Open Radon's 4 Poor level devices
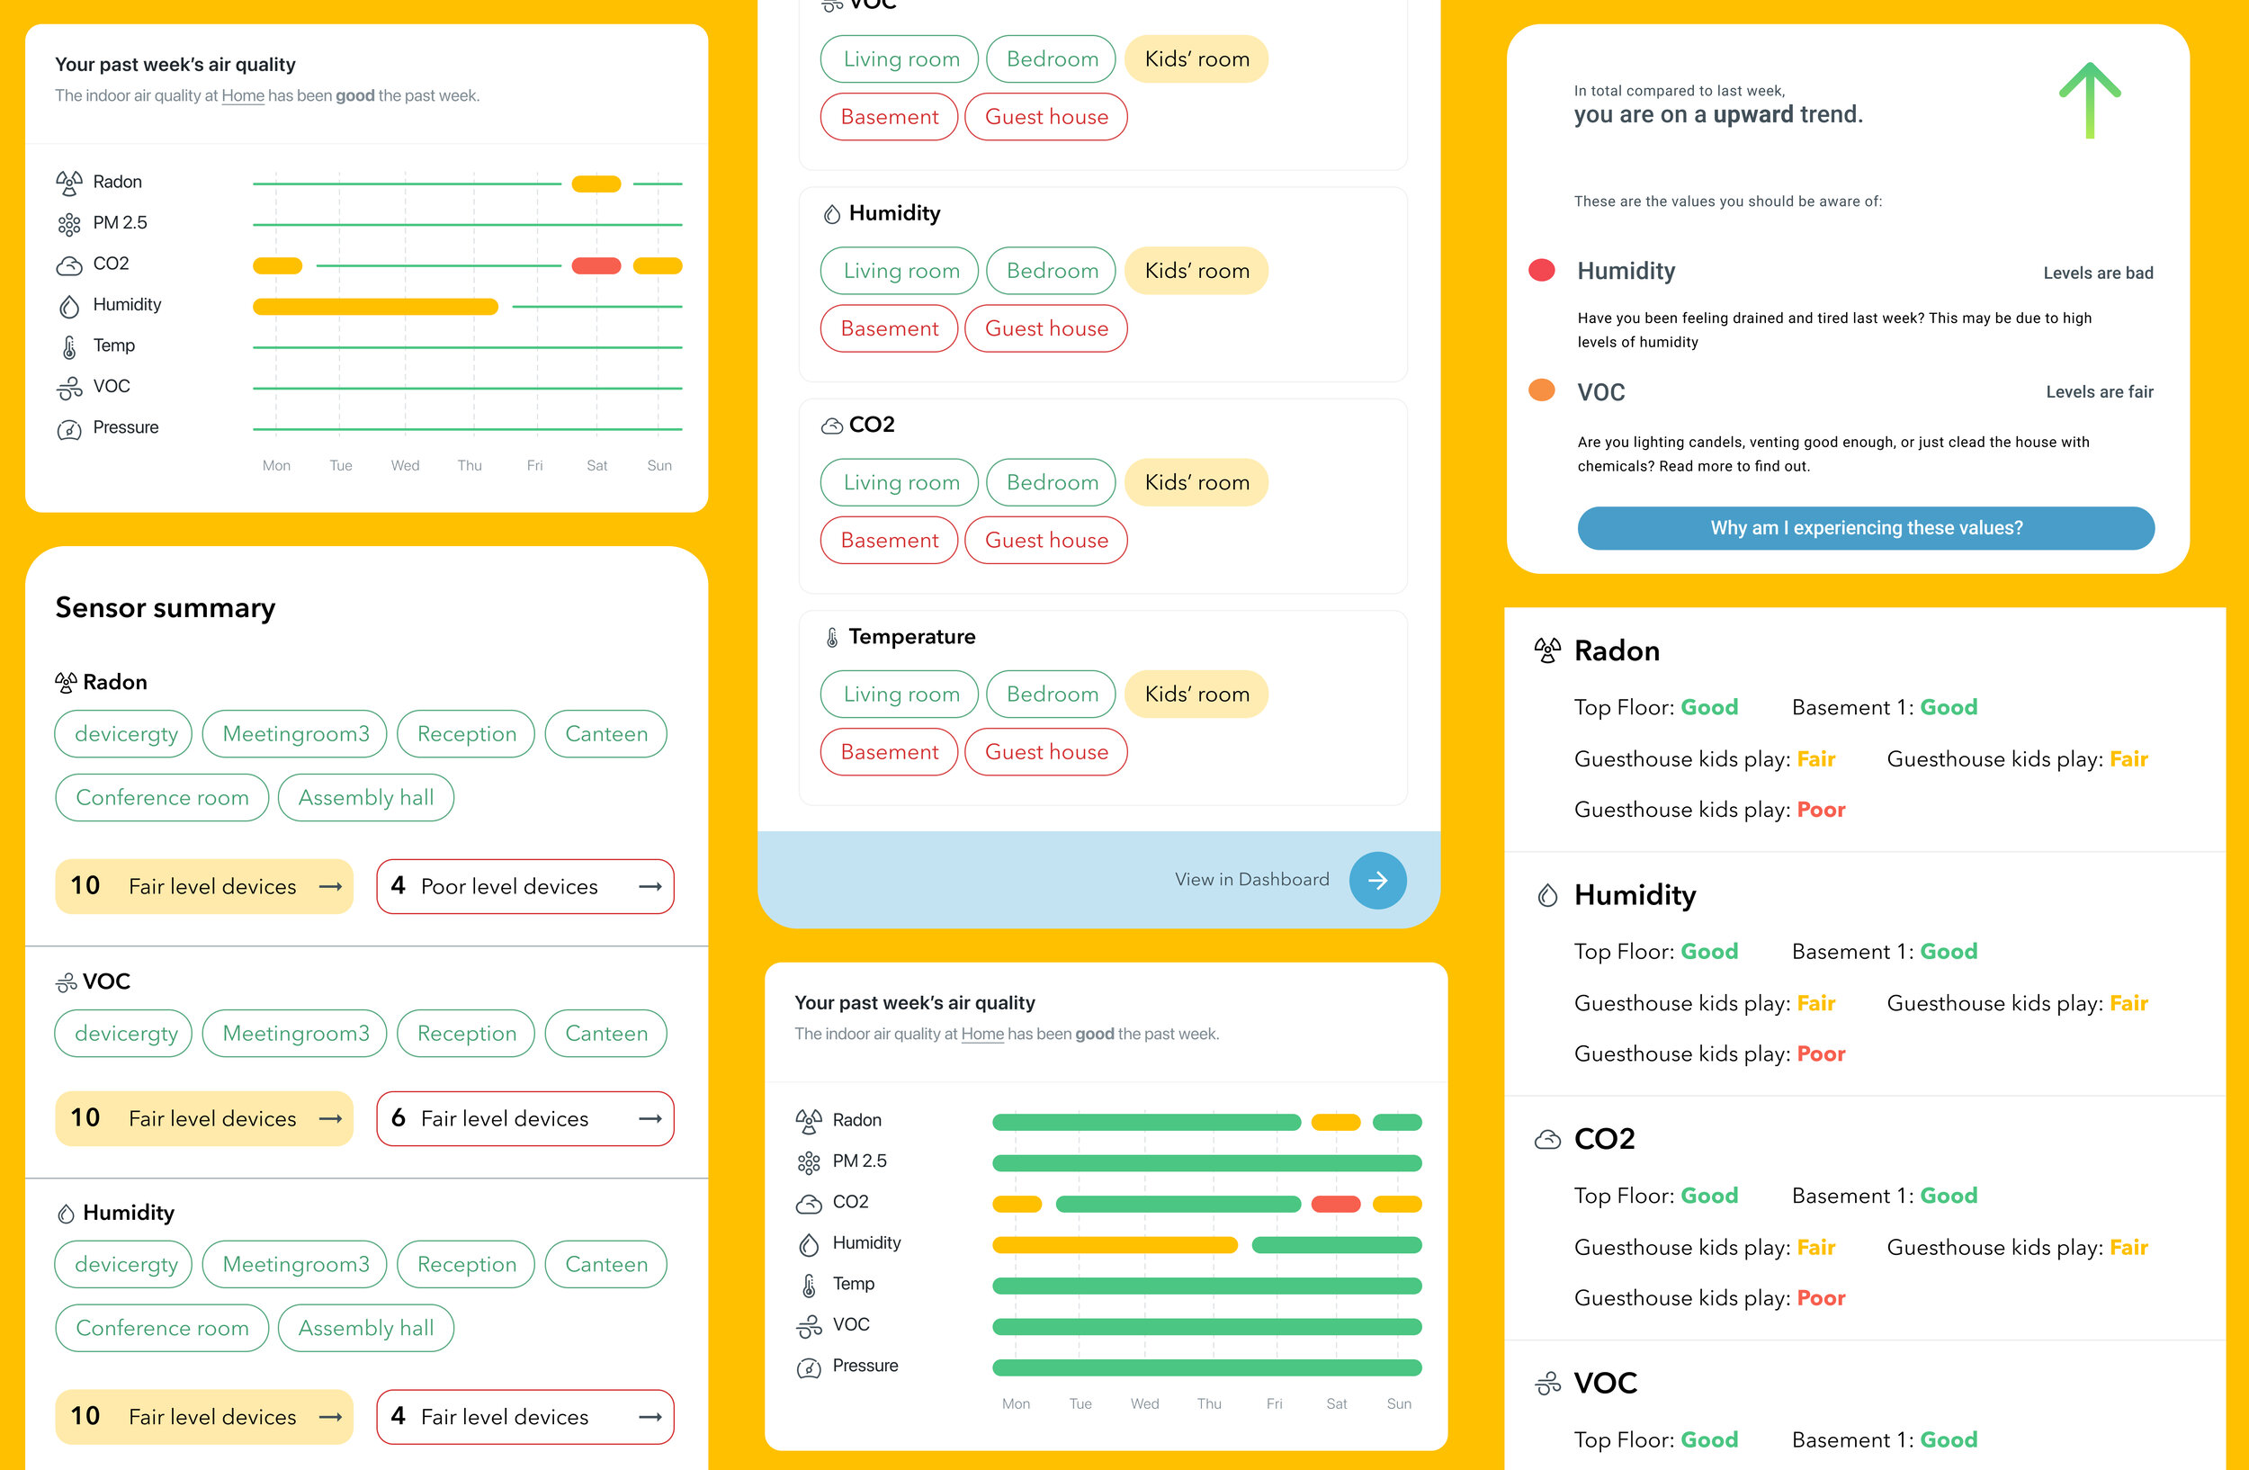 click(x=525, y=886)
